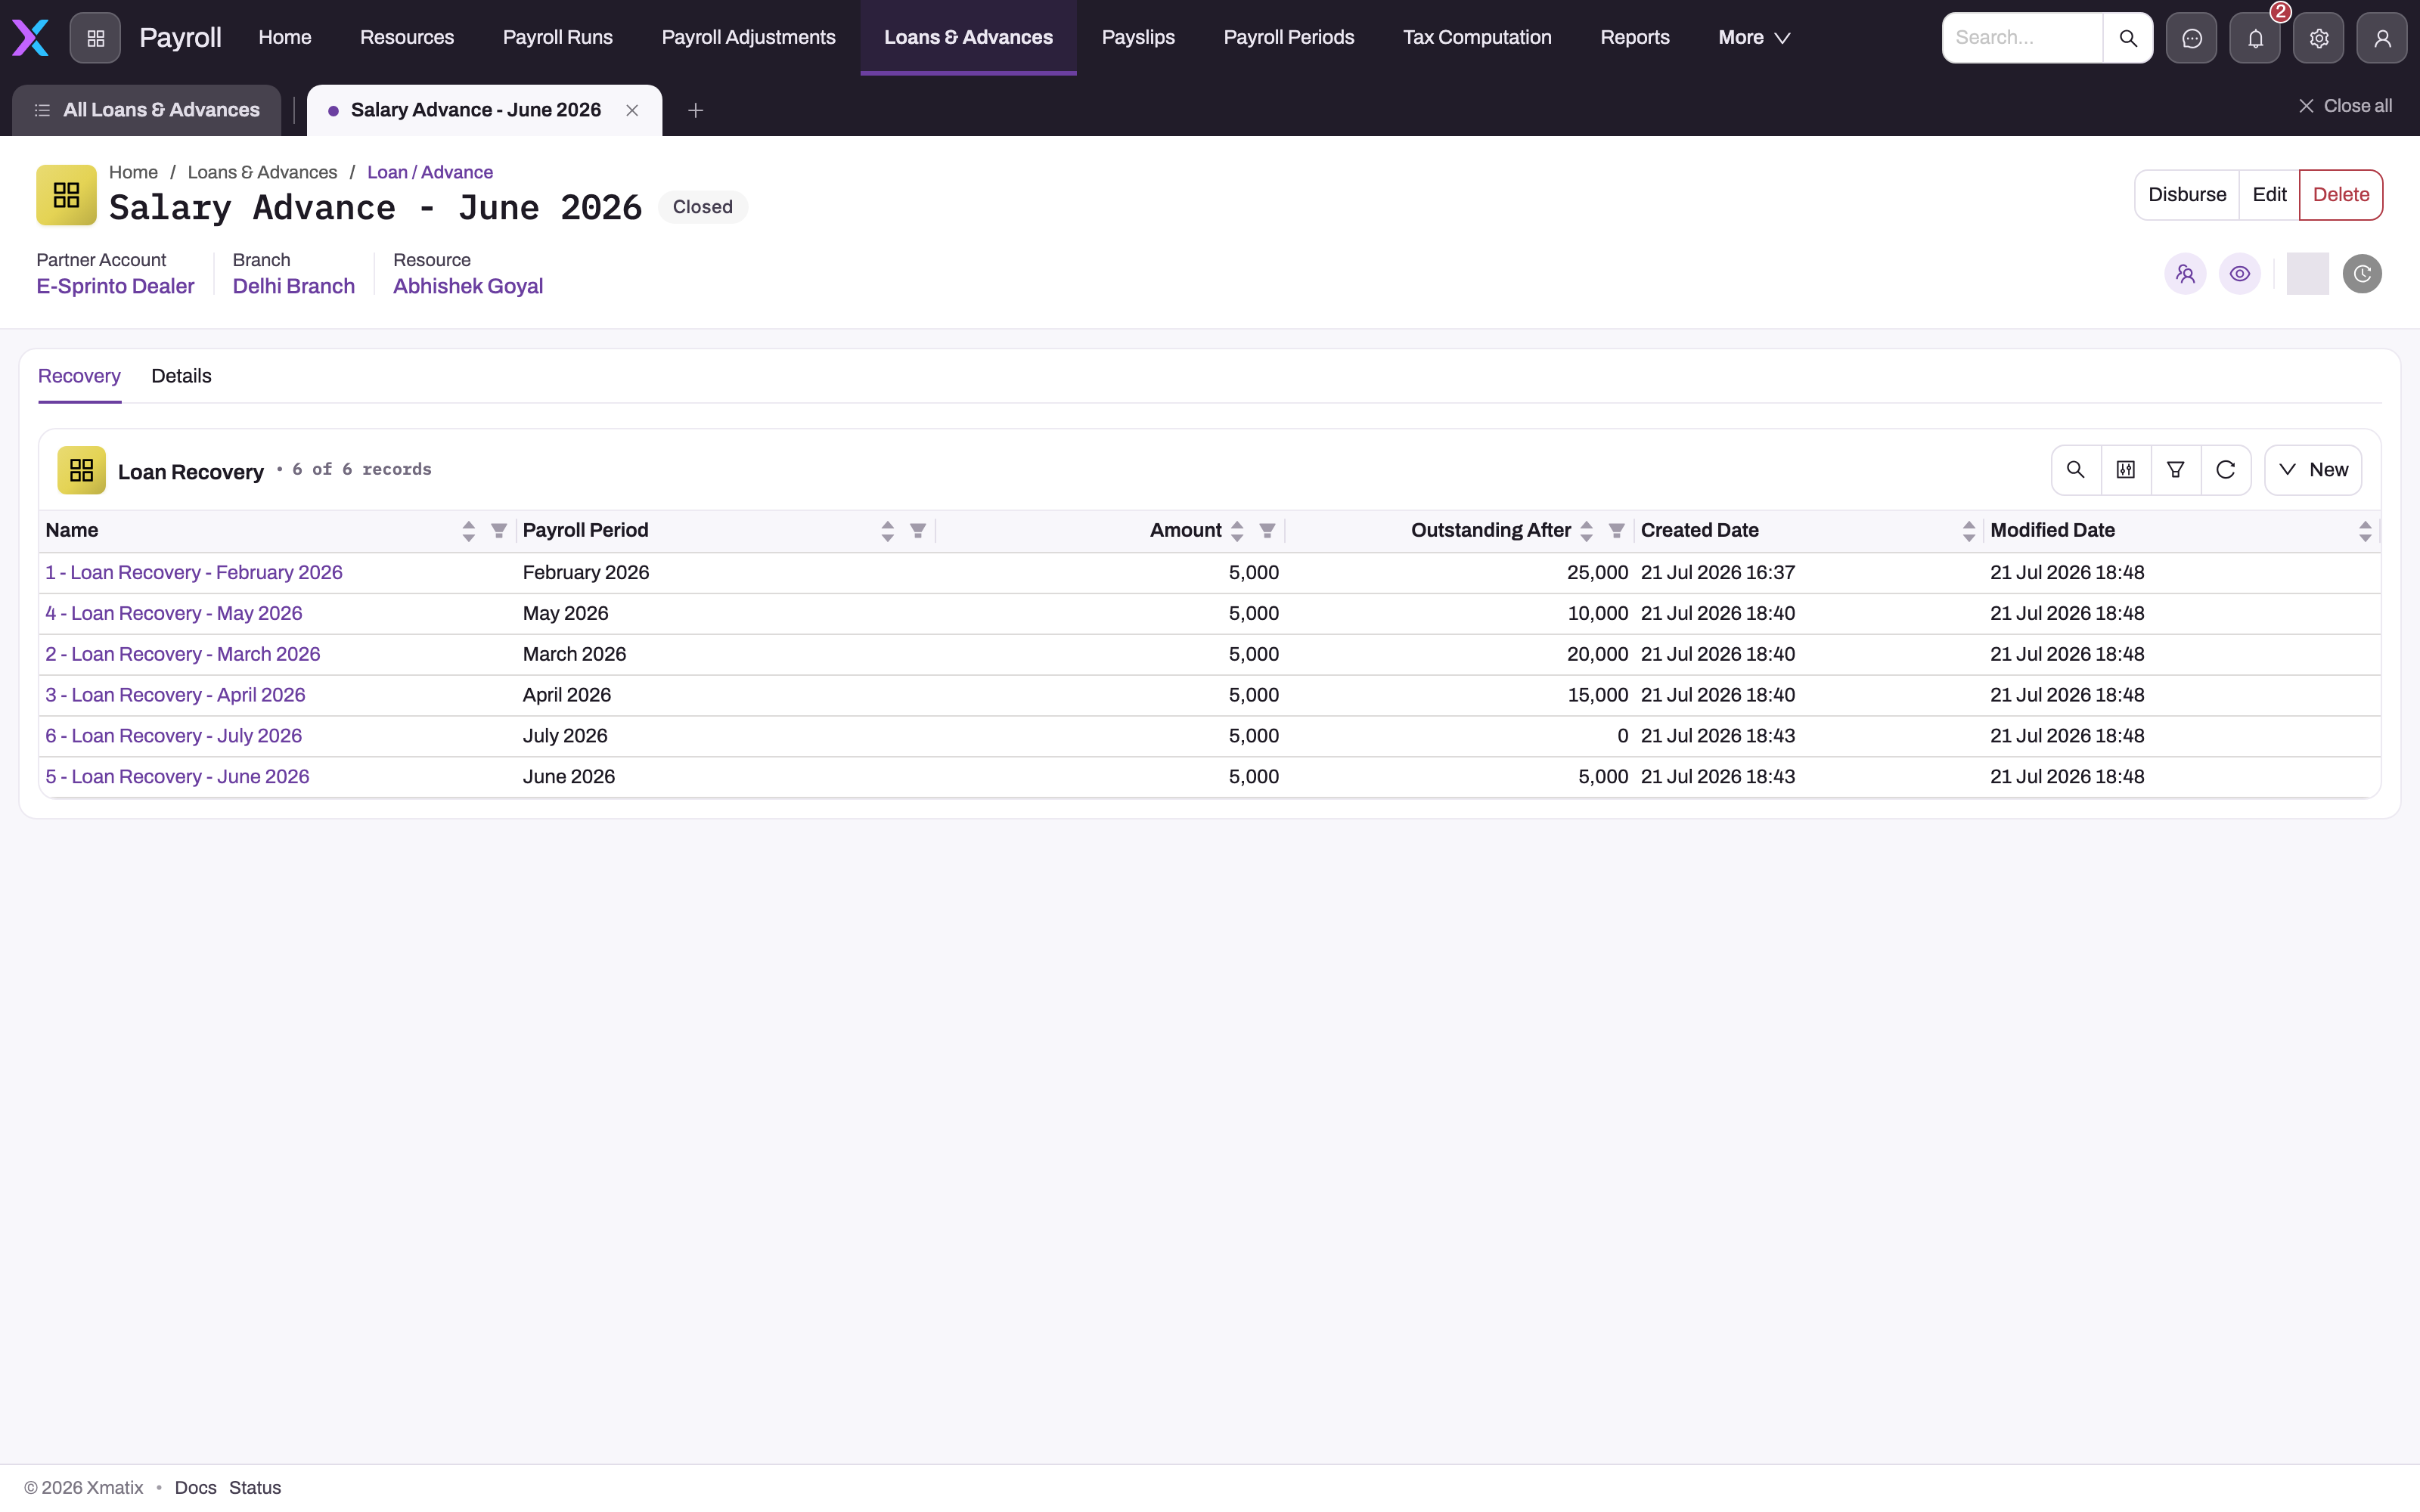2420x1512 pixels.
Task: Click the yellow record icon beside title
Action: pyautogui.click(x=66, y=195)
